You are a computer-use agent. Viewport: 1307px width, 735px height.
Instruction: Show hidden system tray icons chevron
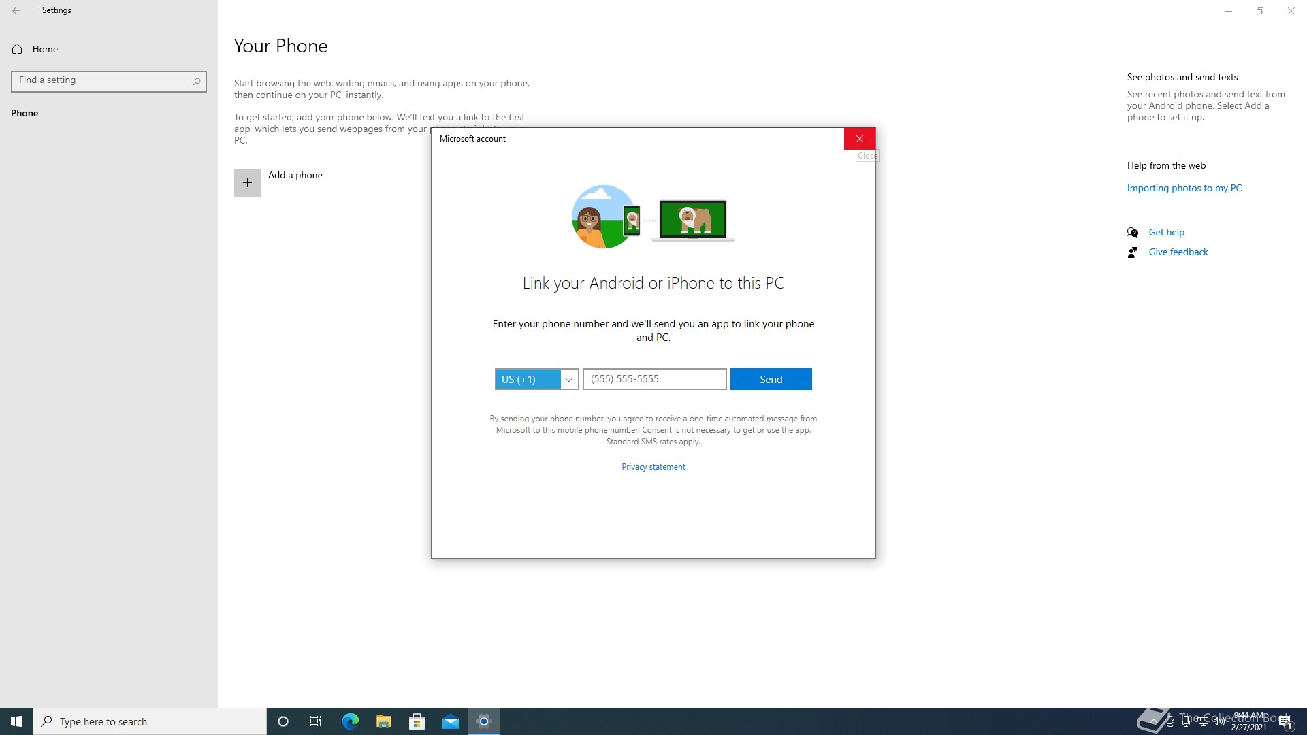[x=1153, y=722]
